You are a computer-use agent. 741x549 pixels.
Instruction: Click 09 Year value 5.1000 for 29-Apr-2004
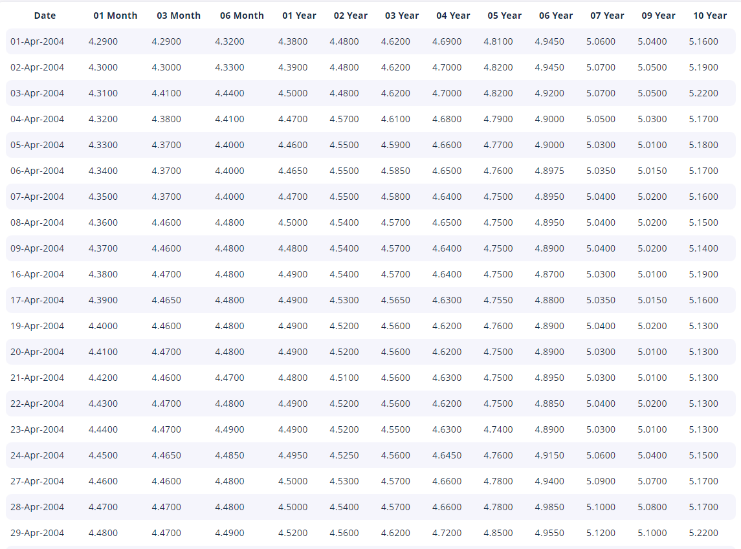[652, 533]
